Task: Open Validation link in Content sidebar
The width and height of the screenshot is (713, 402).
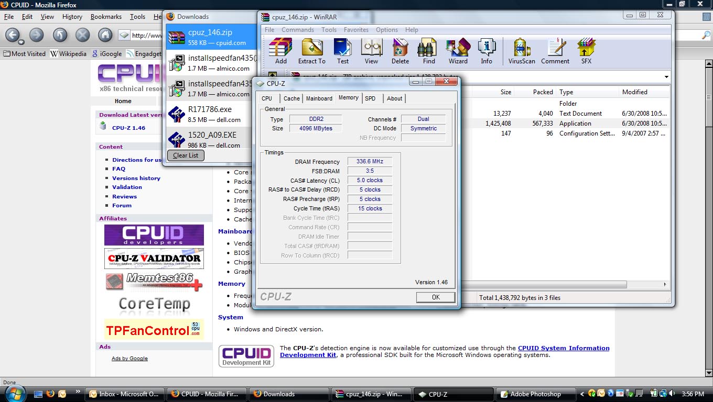Action: [x=127, y=187]
